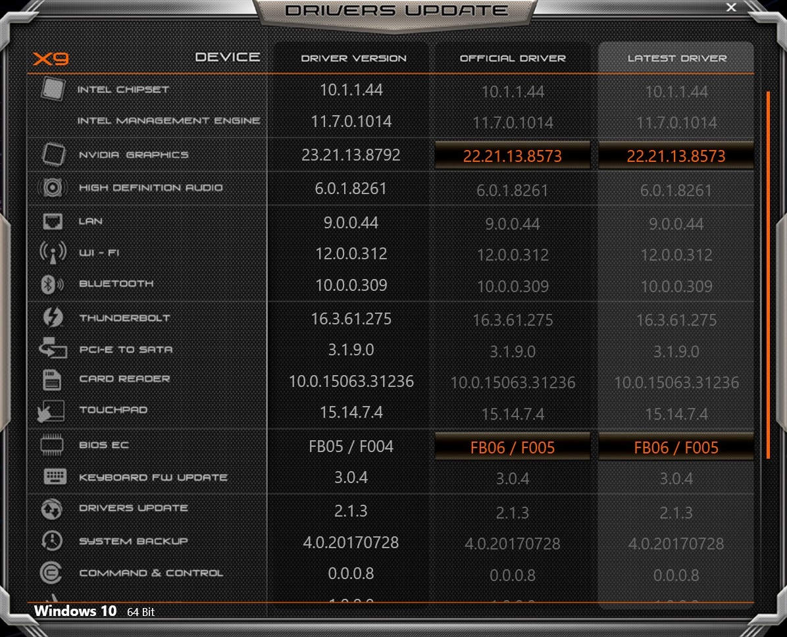Close the Drivers Update window

click(x=731, y=7)
